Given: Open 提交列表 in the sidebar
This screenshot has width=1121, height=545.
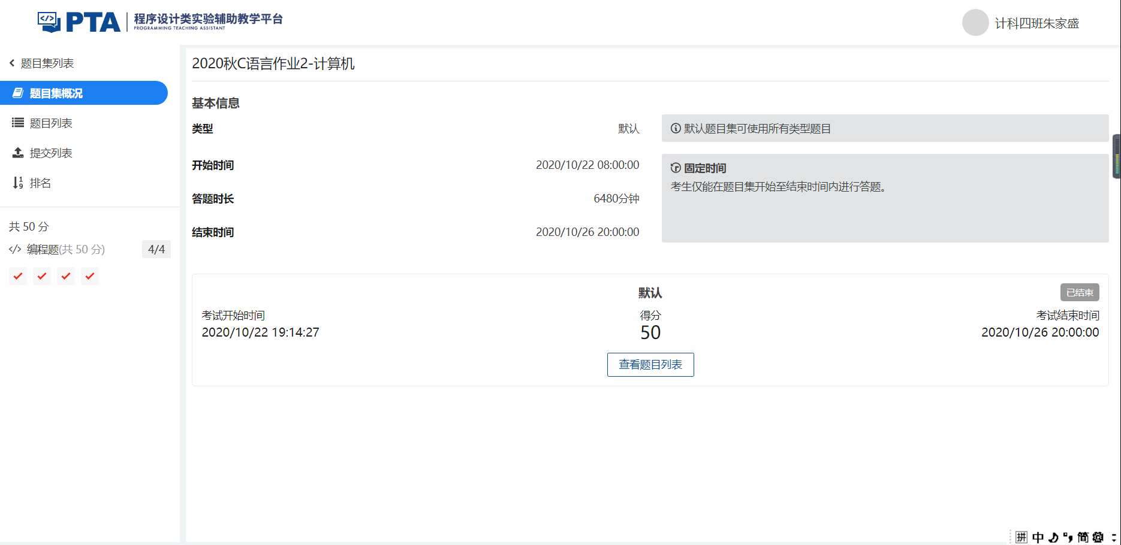Looking at the screenshot, I should tap(51, 153).
